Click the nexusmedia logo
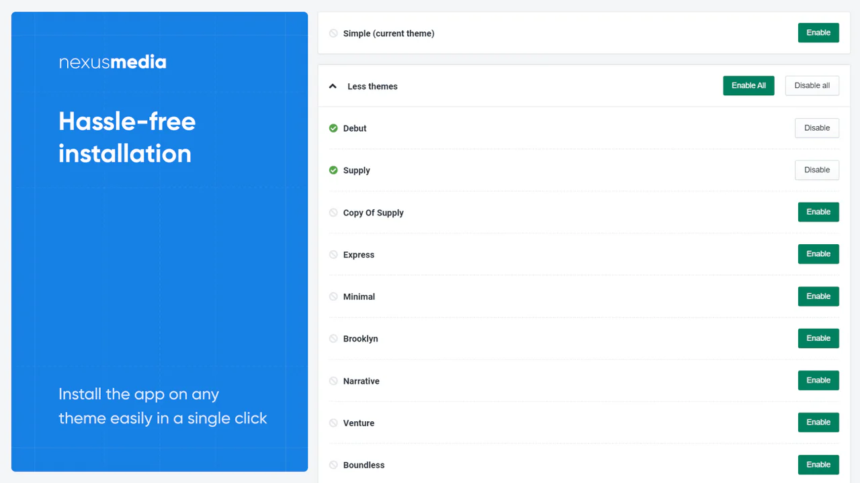 (x=112, y=62)
